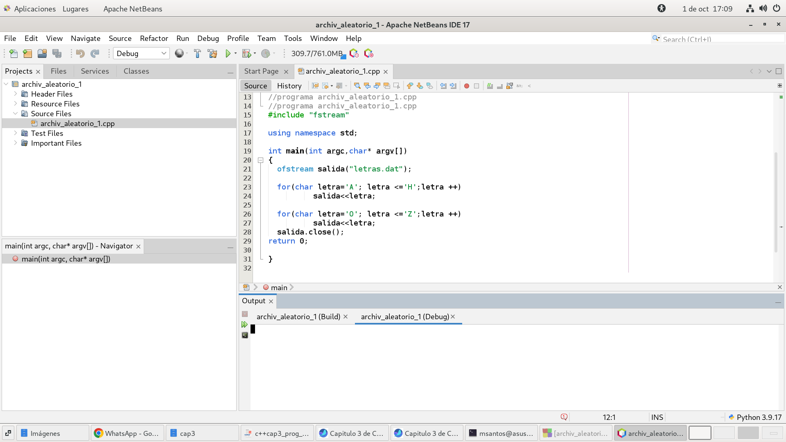Open the Refactor menu
Image resolution: width=786 pixels, height=442 pixels.
154,38
